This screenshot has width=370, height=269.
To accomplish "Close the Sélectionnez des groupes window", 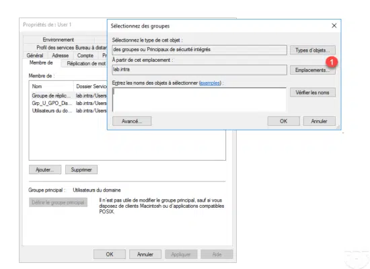I will [x=334, y=26].
